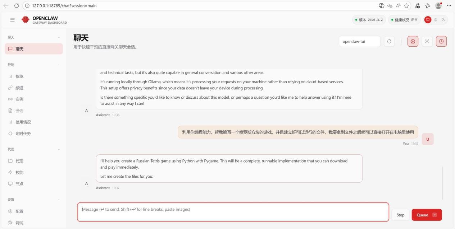Open the openclaw-tui session dropdown
The image size is (455, 229).
(359, 41)
